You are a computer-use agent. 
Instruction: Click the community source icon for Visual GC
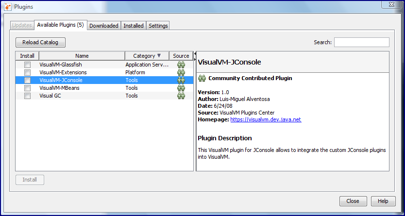(x=181, y=96)
